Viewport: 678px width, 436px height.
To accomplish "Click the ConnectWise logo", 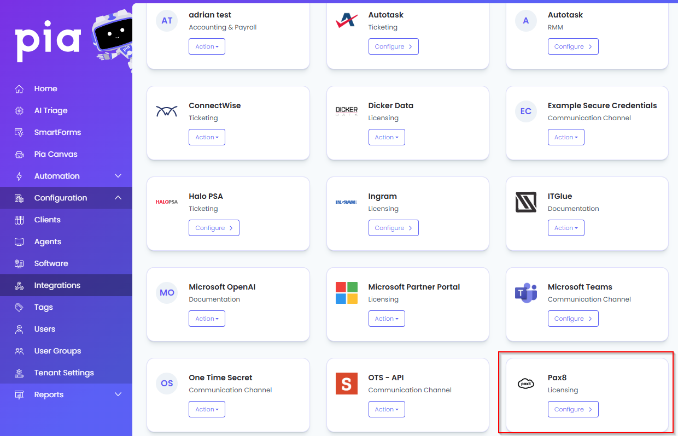I will click(167, 111).
